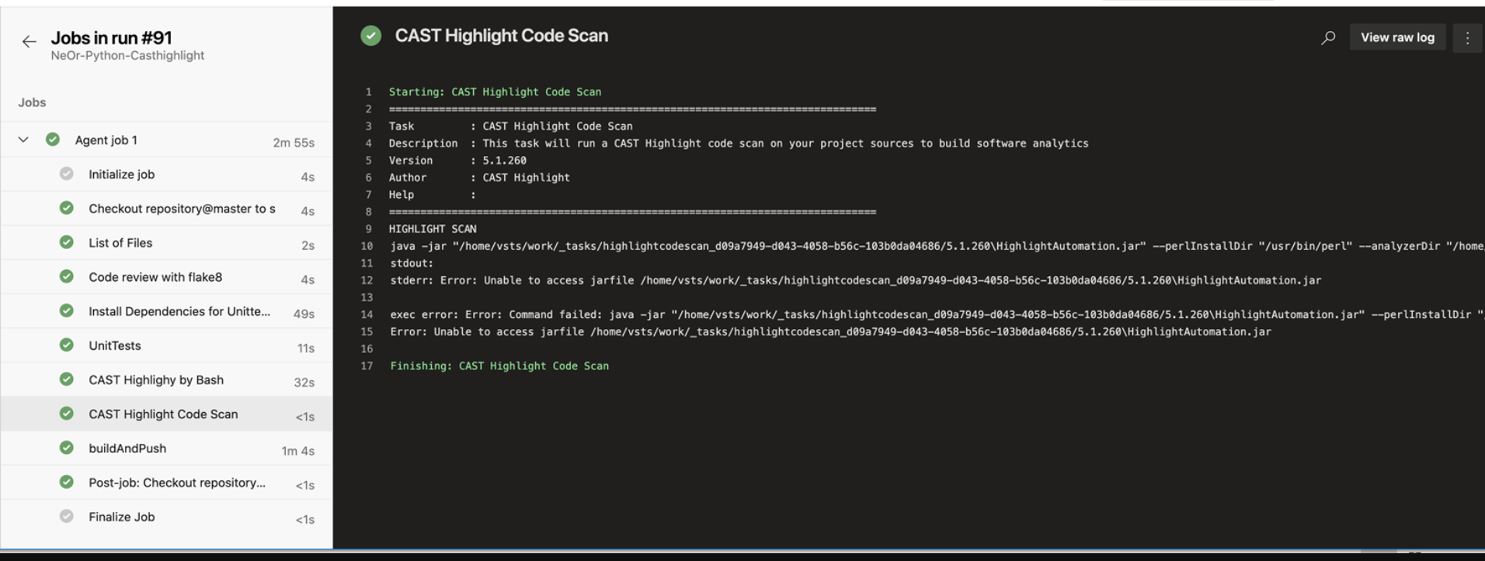Open the buildAndPush step
The height and width of the screenshot is (561, 1485).
[167, 448]
